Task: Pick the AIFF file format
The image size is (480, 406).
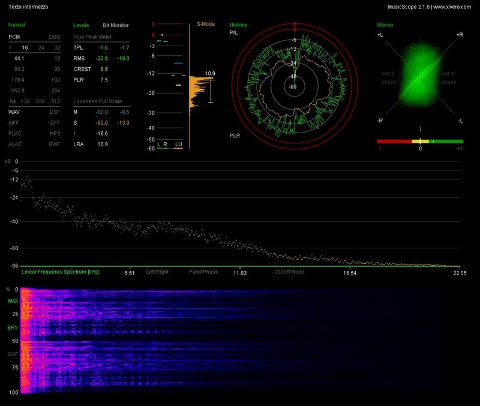Action: coord(13,123)
